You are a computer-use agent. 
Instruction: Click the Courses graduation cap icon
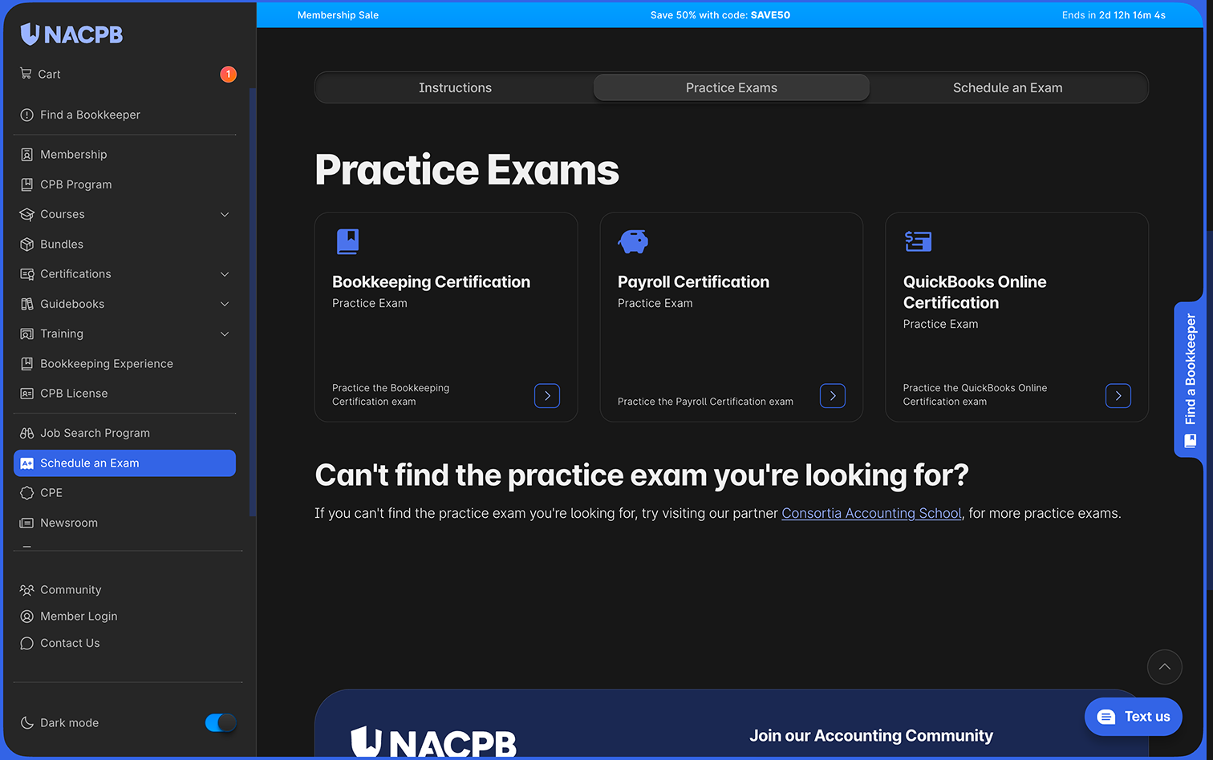(26, 214)
